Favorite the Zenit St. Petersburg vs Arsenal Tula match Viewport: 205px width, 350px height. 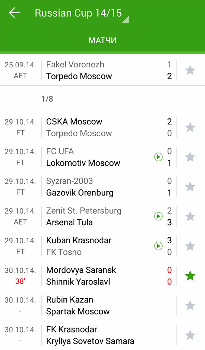point(190,217)
